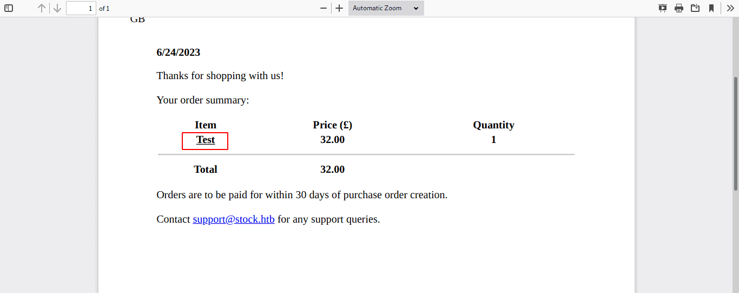Switch to presentation mode
739x293 pixels.
[x=663, y=8]
